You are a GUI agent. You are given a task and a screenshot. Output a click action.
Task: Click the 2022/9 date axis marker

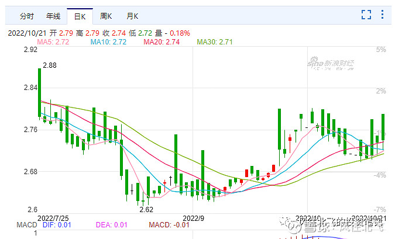(193, 218)
